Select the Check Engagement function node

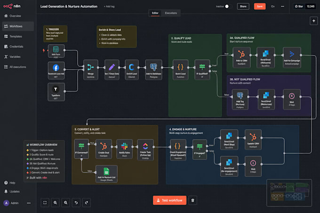[x=178, y=150]
